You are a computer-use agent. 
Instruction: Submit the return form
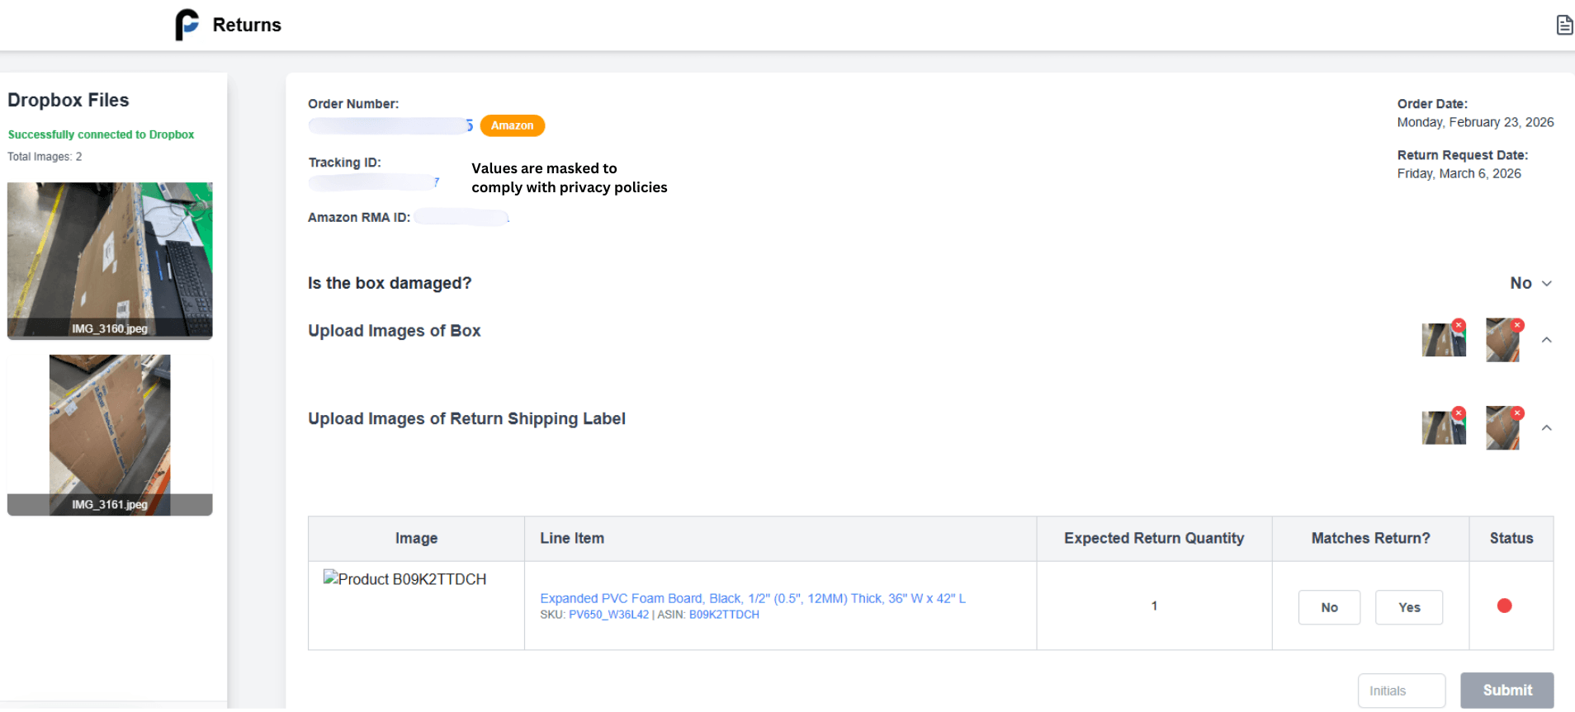coord(1507,691)
